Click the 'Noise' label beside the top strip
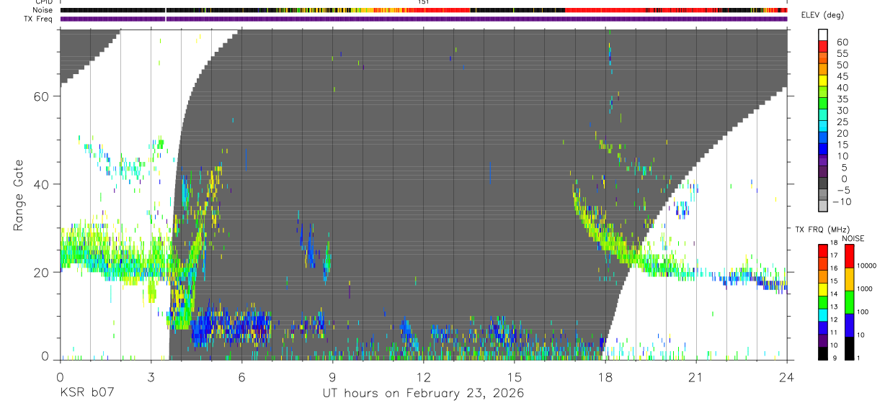The image size is (885, 408). [x=43, y=10]
